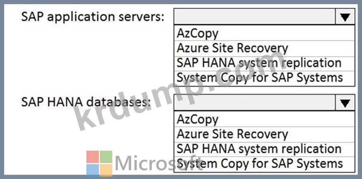Click the red square of the Microsoft logo

(x=93, y=157)
